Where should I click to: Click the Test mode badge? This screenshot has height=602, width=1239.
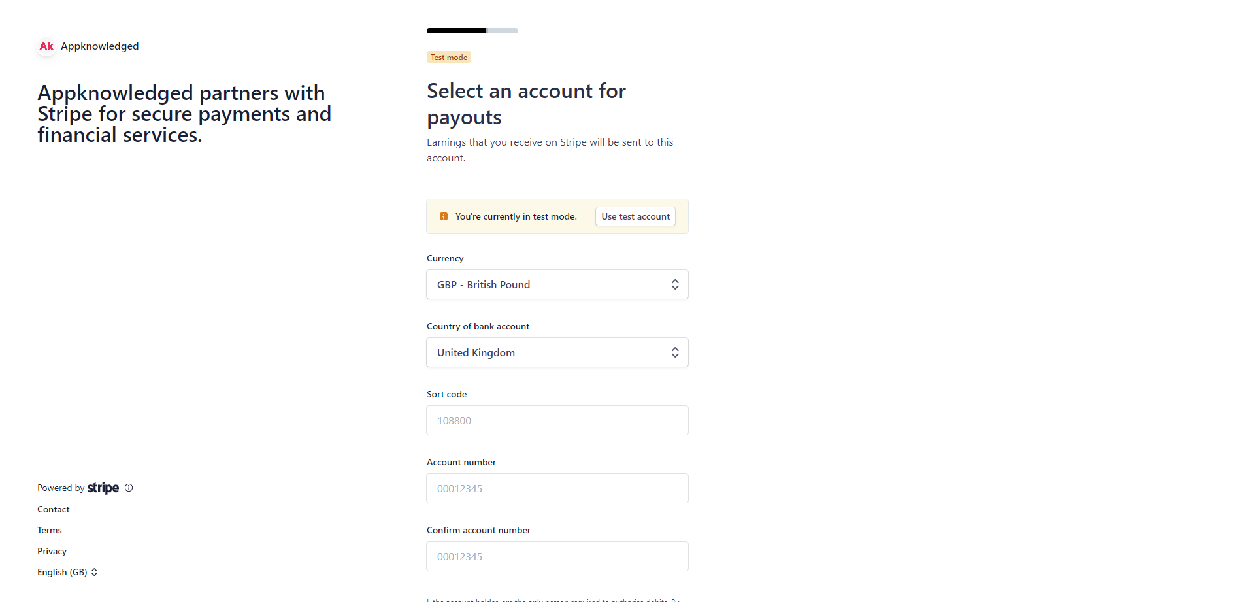449,58
